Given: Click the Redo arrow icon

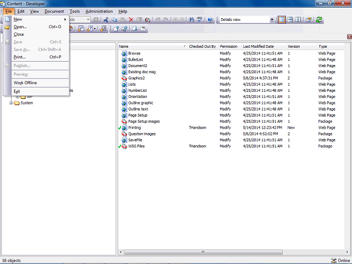Looking at the screenshot, I should (x=166, y=20).
